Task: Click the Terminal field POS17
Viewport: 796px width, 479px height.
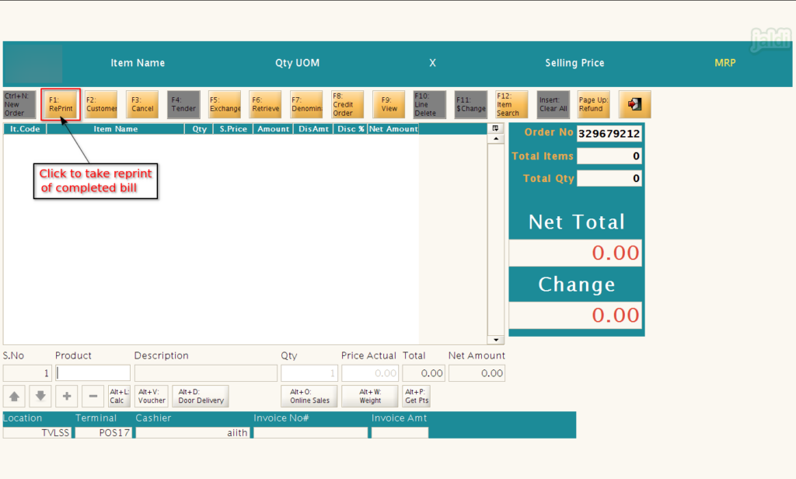Action: (103, 433)
